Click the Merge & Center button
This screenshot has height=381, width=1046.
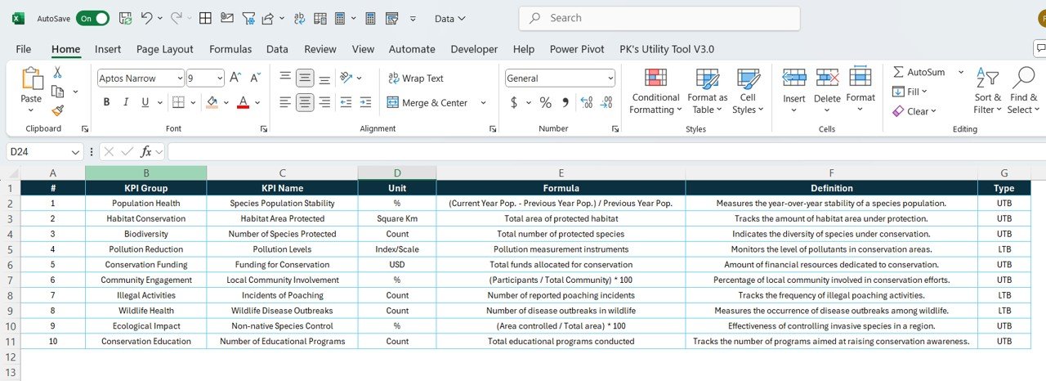click(427, 103)
